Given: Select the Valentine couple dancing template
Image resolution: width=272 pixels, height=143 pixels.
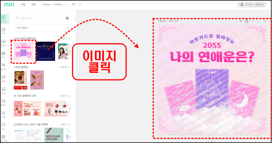Looking at the screenshot, I should coord(28,109).
